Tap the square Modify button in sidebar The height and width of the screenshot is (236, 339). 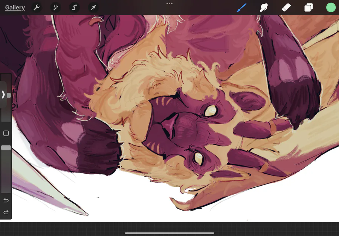coord(6,133)
